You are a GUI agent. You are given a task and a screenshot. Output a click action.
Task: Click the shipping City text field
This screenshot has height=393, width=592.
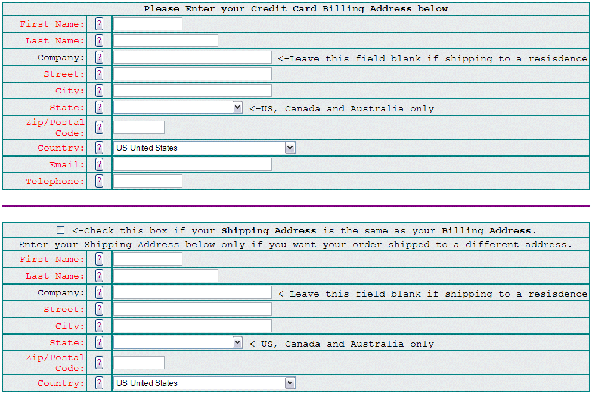[x=192, y=326]
